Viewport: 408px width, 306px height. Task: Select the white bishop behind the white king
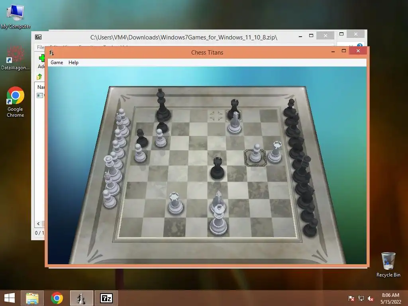coord(218,199)
